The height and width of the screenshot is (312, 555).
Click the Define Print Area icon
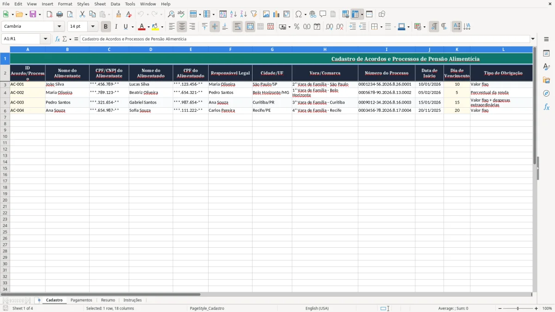point(345,14)
